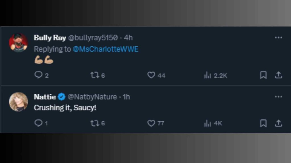This screenshot has width=291, height=163.
Task: Open the 'Crushing it, Saucy!' tweet text
Action: click(x=65, y=108)
